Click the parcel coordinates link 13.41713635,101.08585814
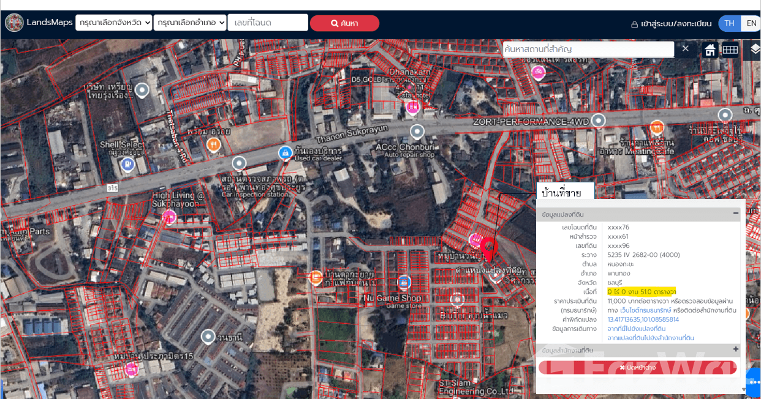 click(643, 319)
